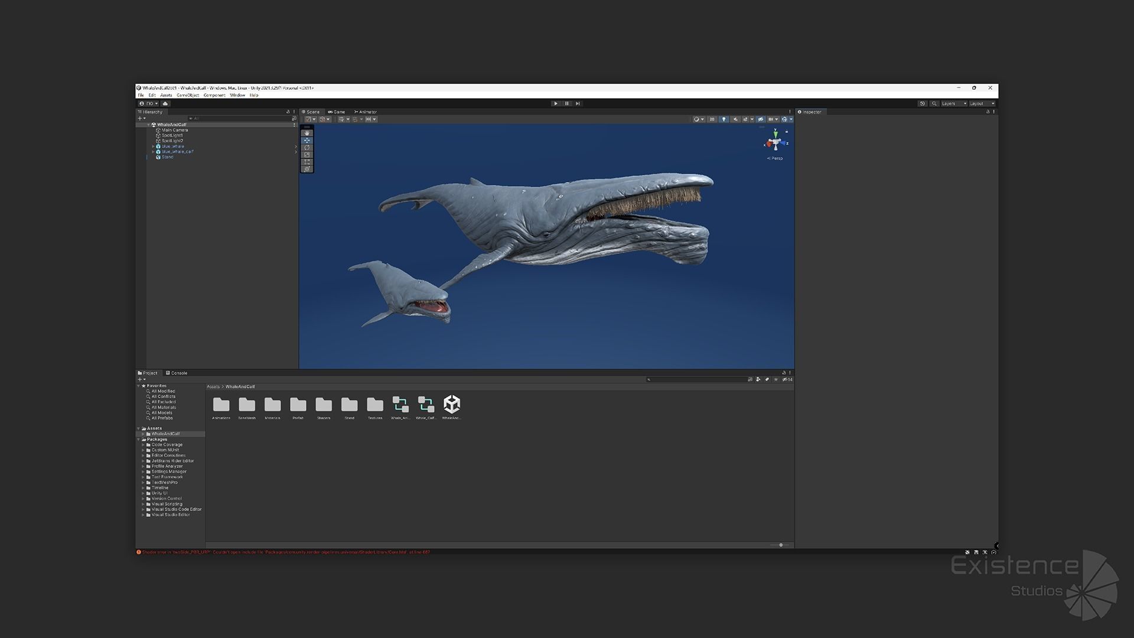Screen dimensions: 1134x638
Task: Open the Textures folder
Action: point(375,408)
